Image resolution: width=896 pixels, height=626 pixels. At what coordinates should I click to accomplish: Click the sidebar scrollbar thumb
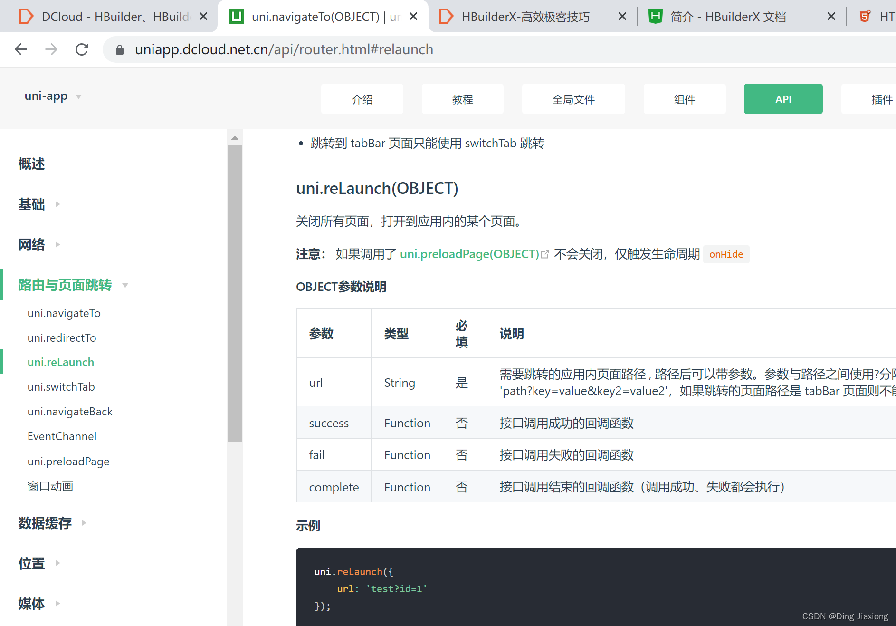(235, 294)
